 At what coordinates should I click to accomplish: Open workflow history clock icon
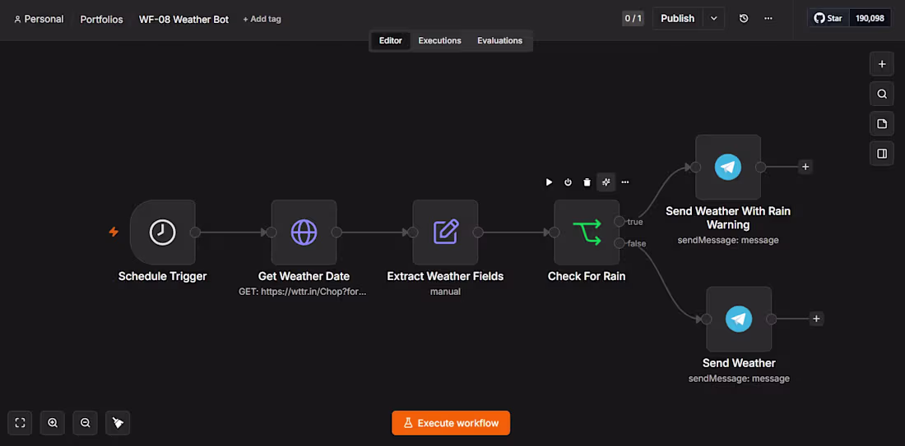coord(744,18)
